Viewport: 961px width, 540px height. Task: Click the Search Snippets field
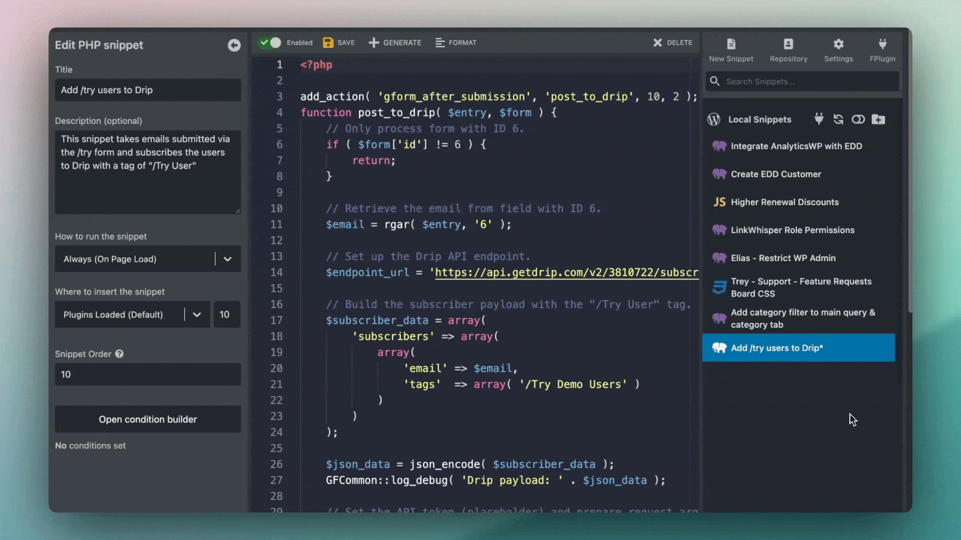coord(808,81)
